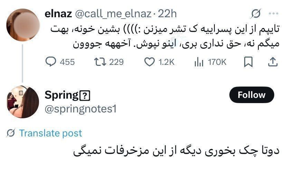The width and height of the screenshot is (286, 170).
Task: Open the elnaz display name link
Action: (58, 14)
